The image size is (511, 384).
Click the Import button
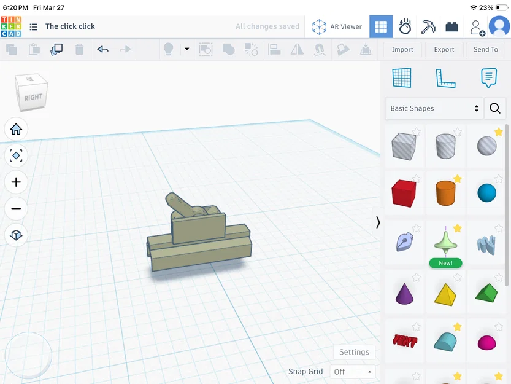coord(402,49)
